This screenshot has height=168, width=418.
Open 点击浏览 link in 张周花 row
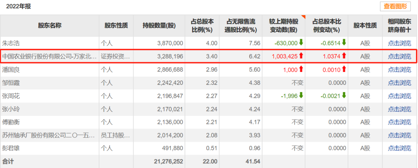click(x=399, y=96)
